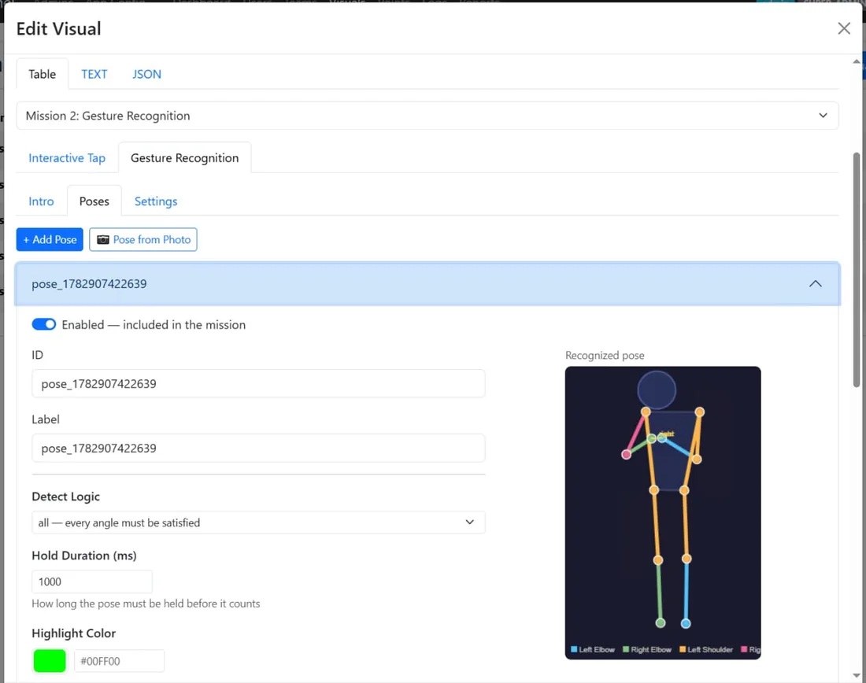Close the Edit Visual dialog
The height and width of the screenshot is (683, 866).
pos(843,28)
